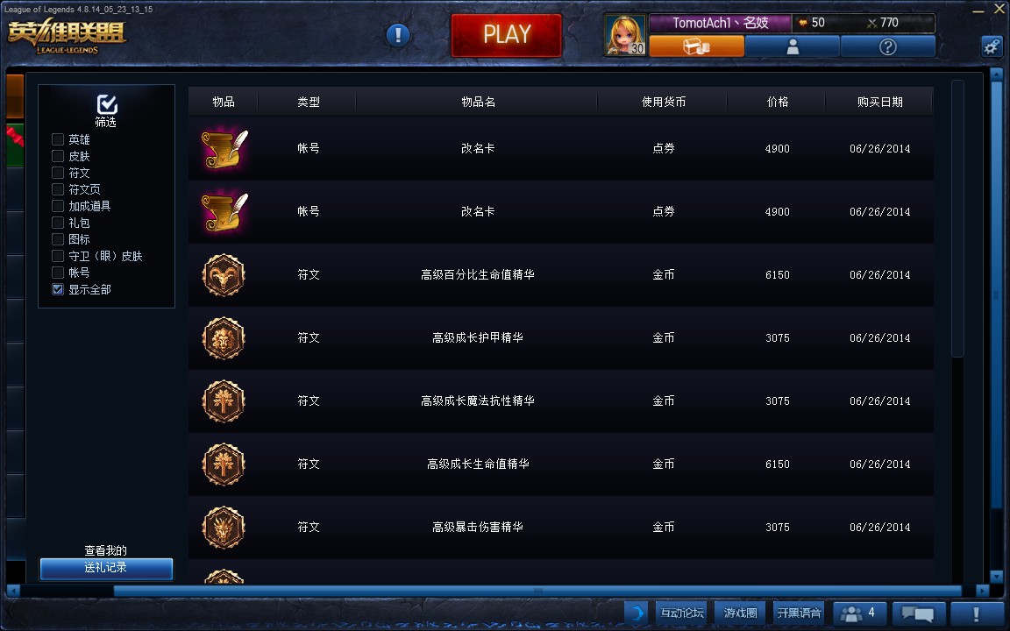This screenshot has height=631, width=1010.
Task: Open 送礼记录 gift history button
Action: click(x=106, y=568)
